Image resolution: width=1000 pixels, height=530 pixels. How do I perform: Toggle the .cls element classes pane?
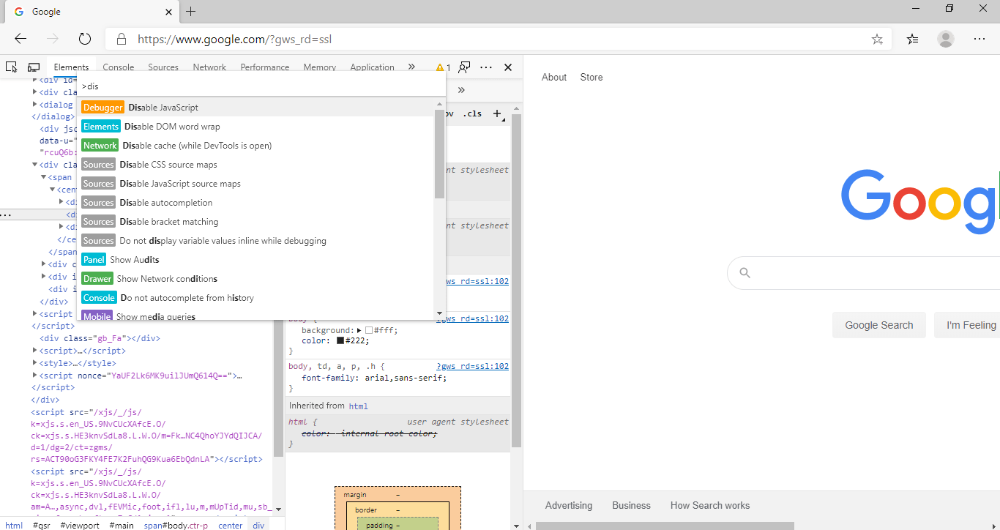(473, 113)
